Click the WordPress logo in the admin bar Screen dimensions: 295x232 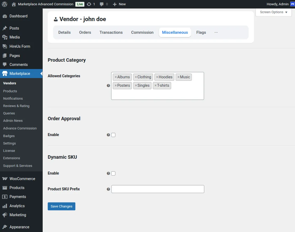[x=4, y=4]
